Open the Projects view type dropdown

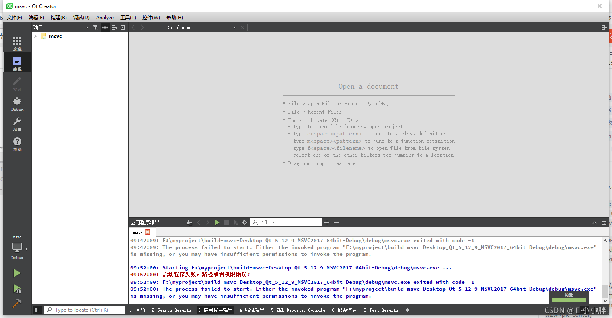(61, 27)
